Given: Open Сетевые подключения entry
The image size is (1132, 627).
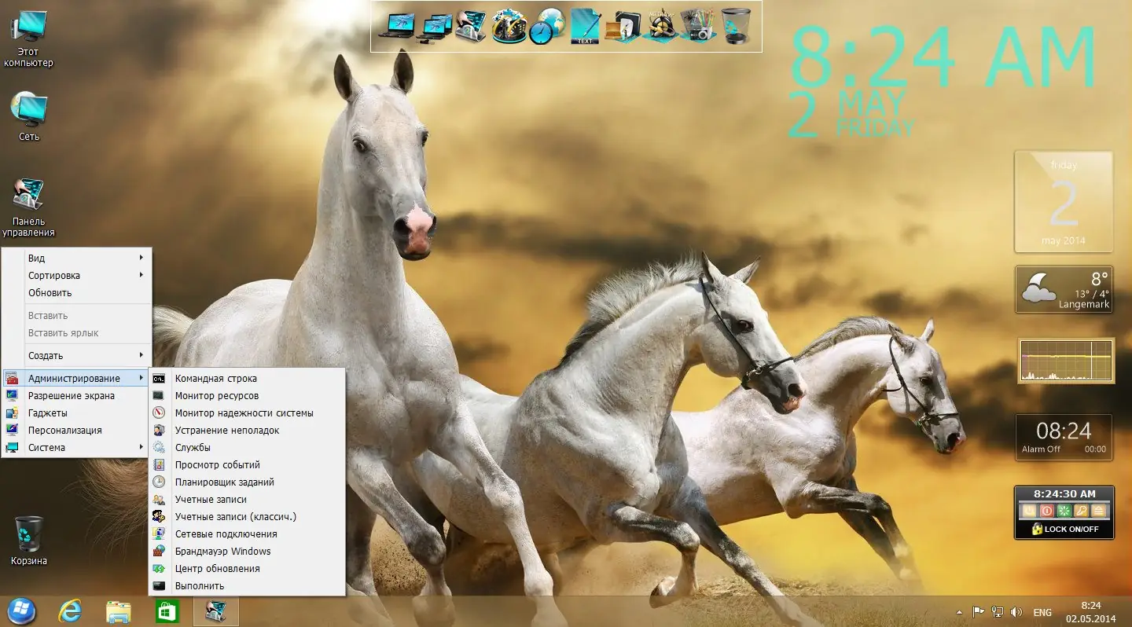Looking at the screenshot, I should [247, 533].
